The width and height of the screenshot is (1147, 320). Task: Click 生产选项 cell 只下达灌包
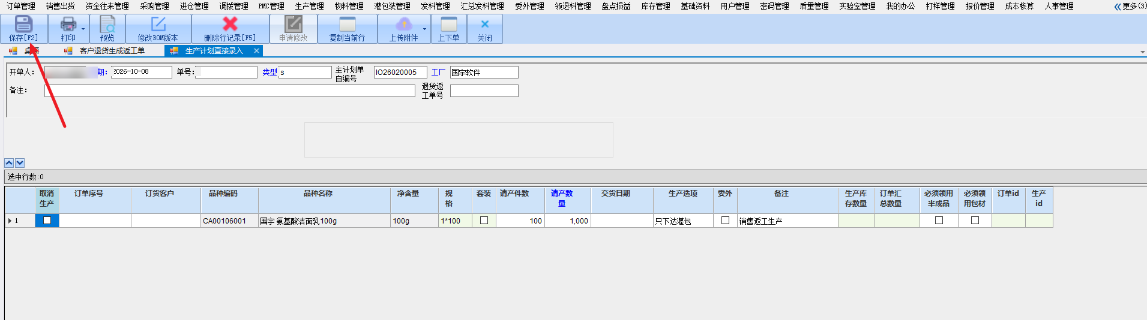pyautogui.click(x=683, y=221)
